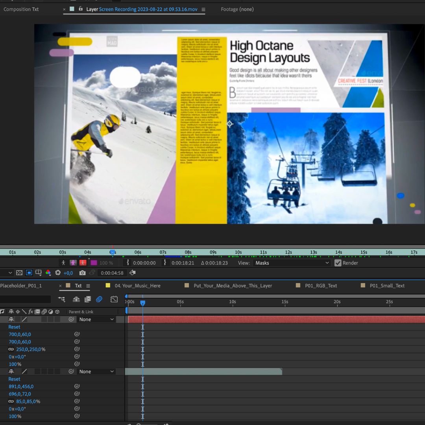Take a snapshot with the camera icon
Image resolution: width=425 pixels, height=425 pixels.
coord(82,273)
